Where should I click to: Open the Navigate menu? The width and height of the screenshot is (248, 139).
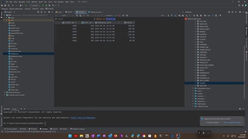(22, 2)
